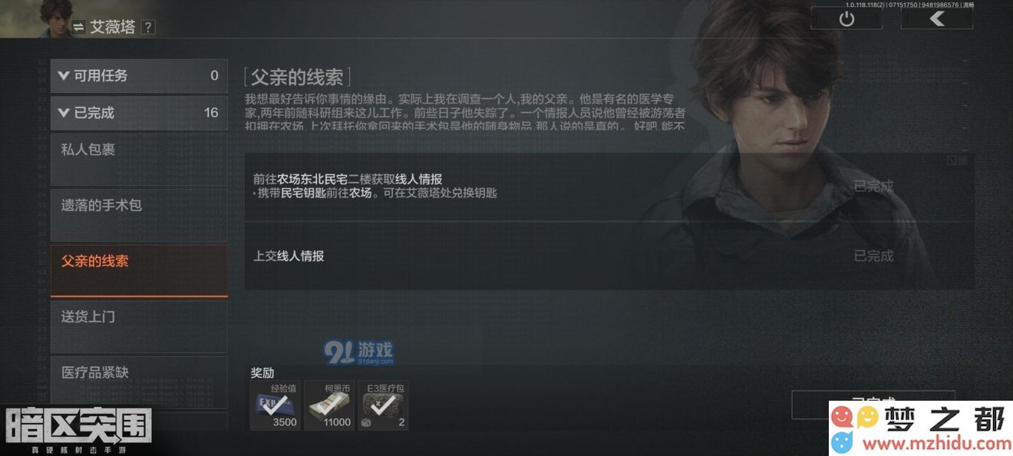Click the swap contact arrows icon
This screenshot has width=1013, height=456.
[x=78, y=27]
